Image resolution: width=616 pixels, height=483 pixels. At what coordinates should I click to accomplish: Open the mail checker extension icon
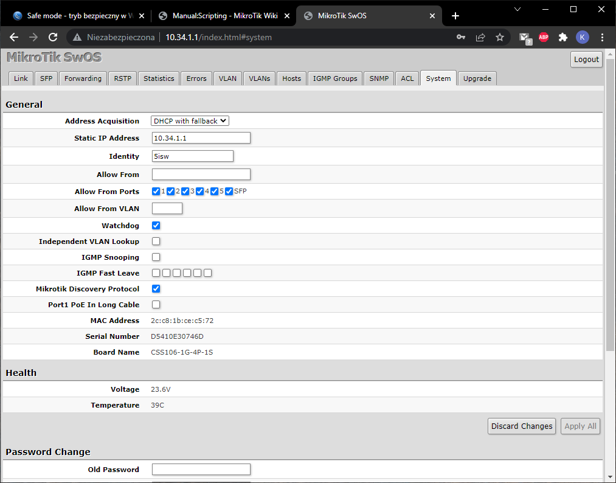coord(525,38)
